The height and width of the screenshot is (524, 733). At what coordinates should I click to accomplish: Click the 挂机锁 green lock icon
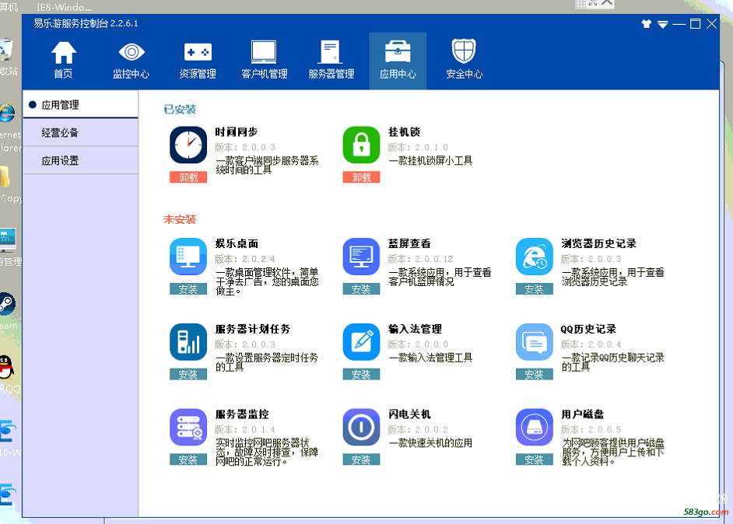(x=361, y=145)
